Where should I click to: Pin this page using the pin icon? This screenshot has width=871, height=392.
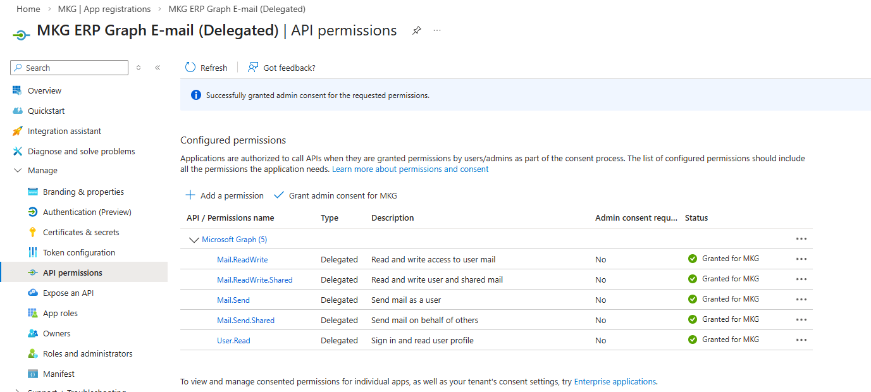tap(416, 30)
